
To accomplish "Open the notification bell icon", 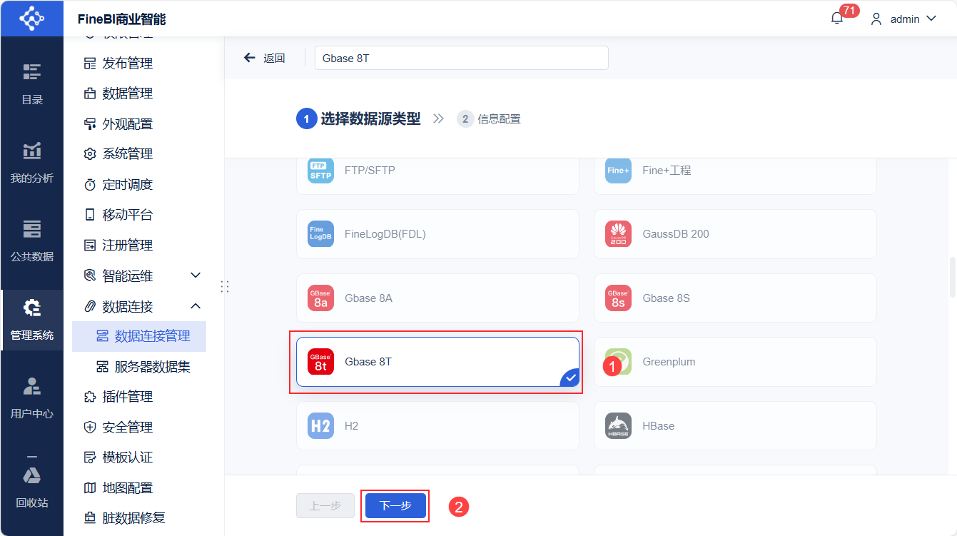I will click(837, 19).
